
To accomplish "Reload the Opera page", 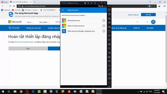I will coord(10,6).
